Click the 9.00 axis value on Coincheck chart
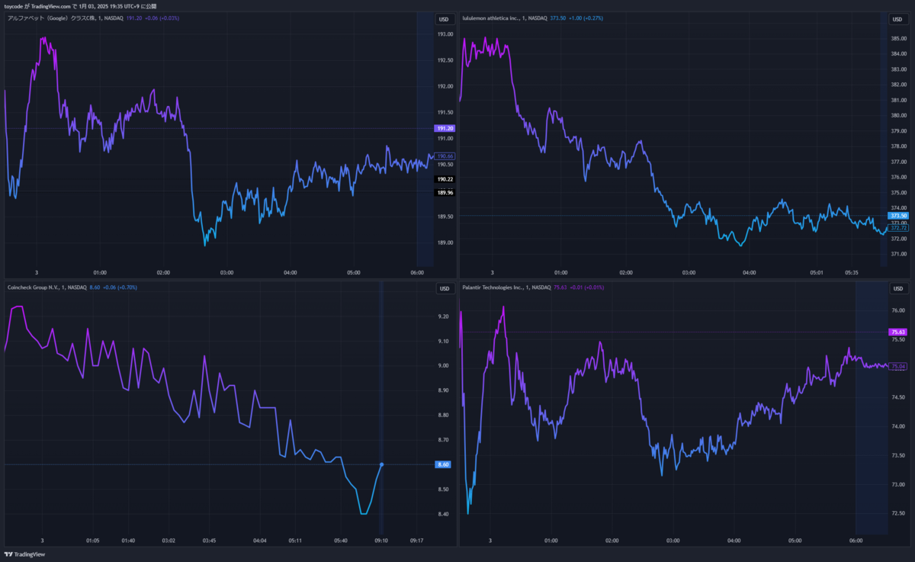This screenshot has height=562, width=915. point(444,366)
